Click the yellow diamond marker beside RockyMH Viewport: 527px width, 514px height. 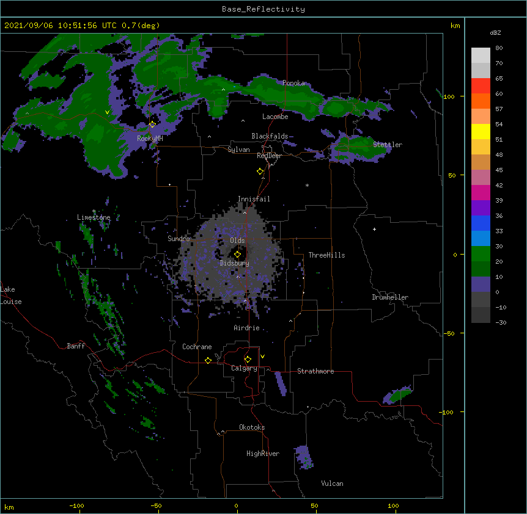[152, 125]
